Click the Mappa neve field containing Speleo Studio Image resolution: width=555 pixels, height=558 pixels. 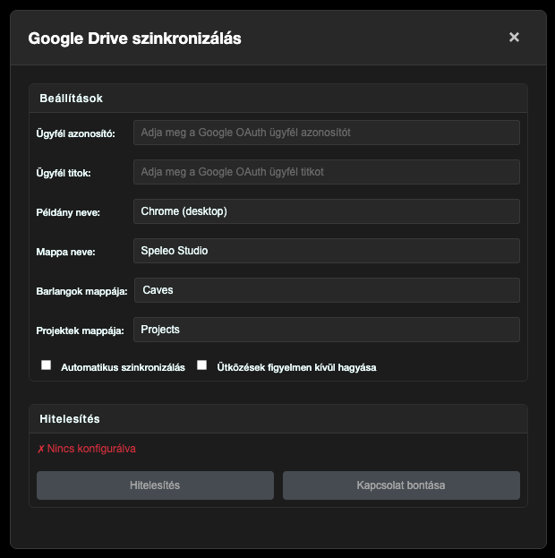[x=327, y=251]
